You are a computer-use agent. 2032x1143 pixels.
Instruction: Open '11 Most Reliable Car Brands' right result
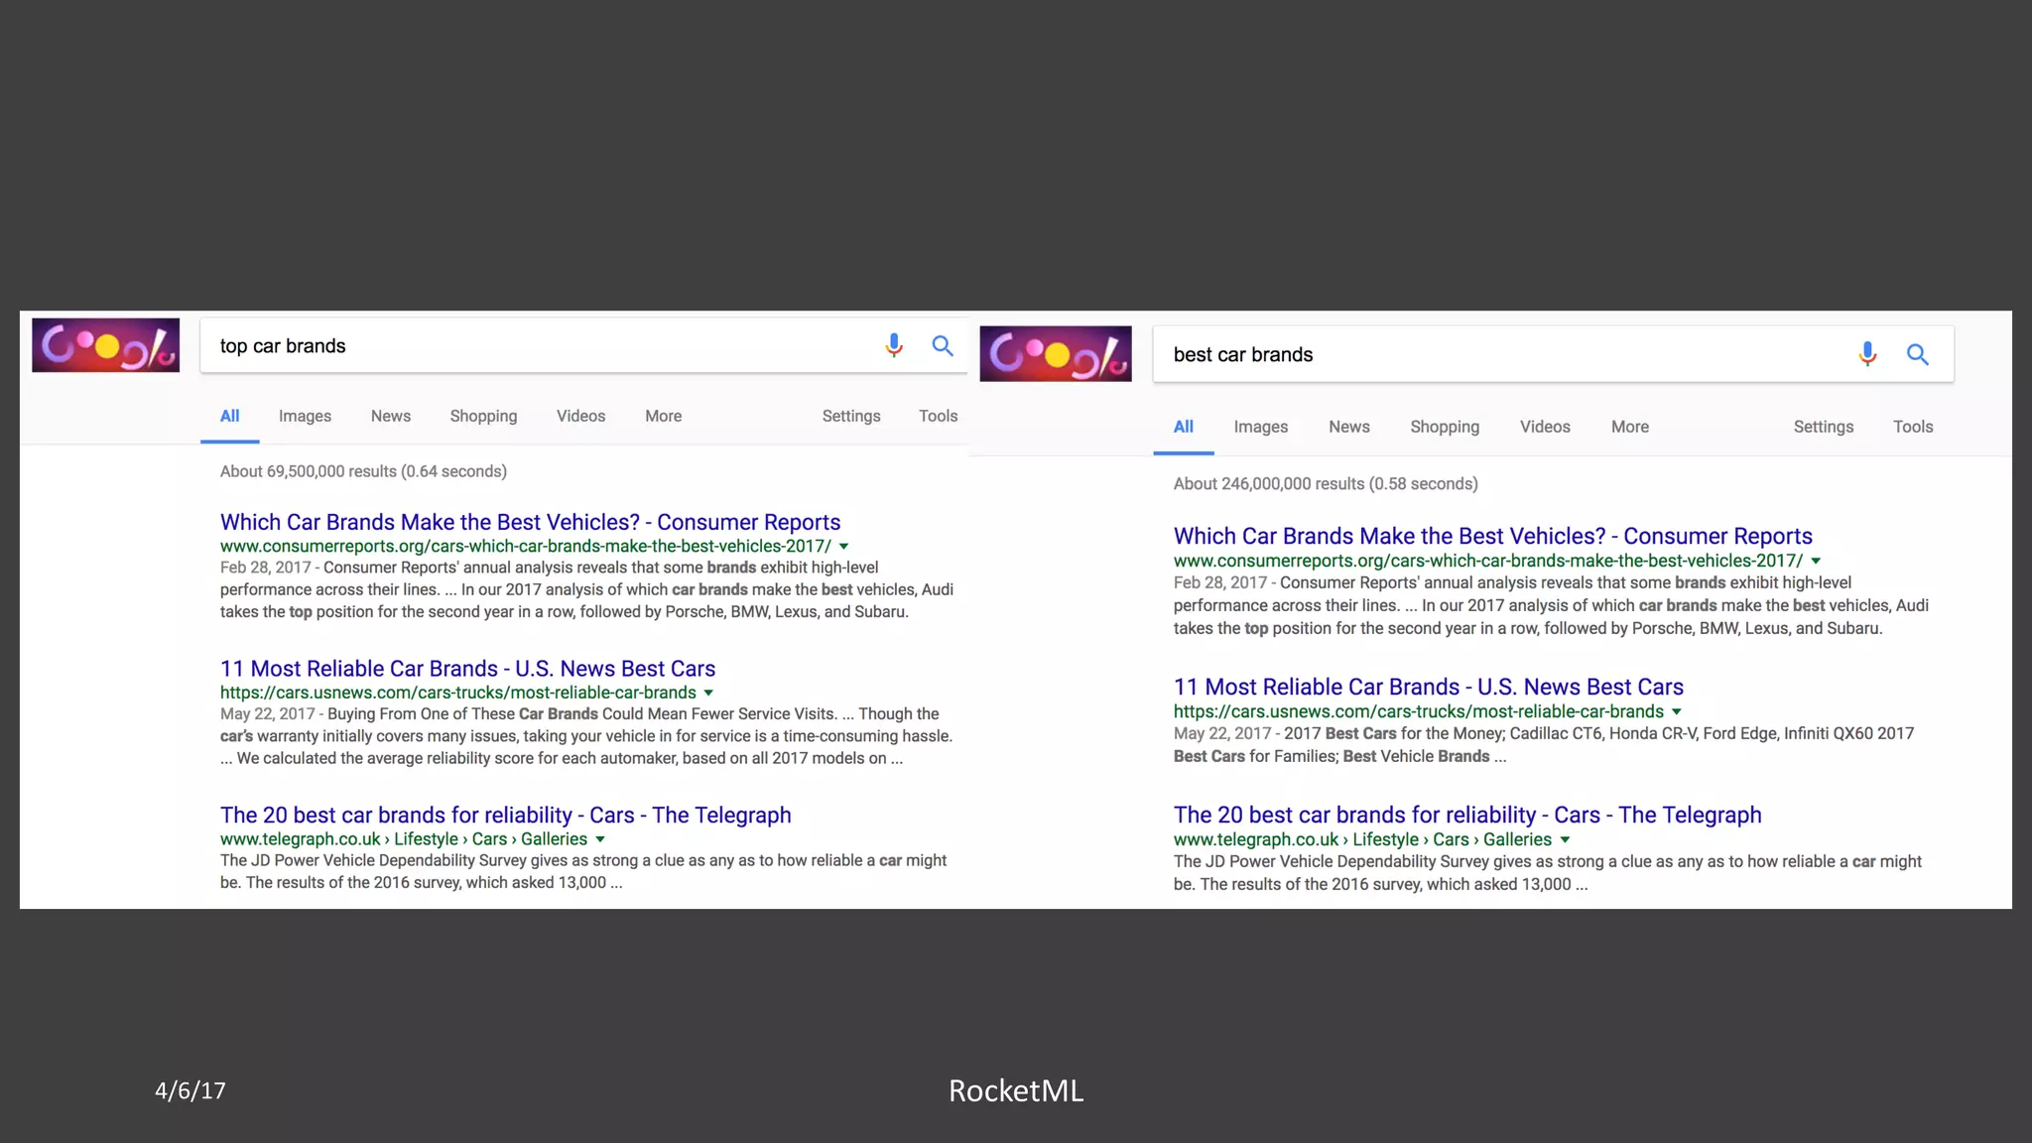[1429, 687]
